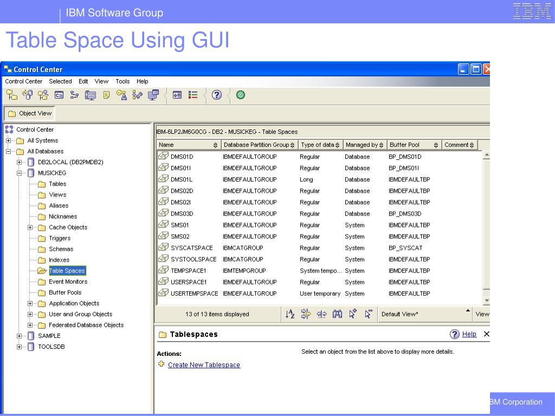Click the View button beside Default View
555x416 pixels.
click(482, 314)
